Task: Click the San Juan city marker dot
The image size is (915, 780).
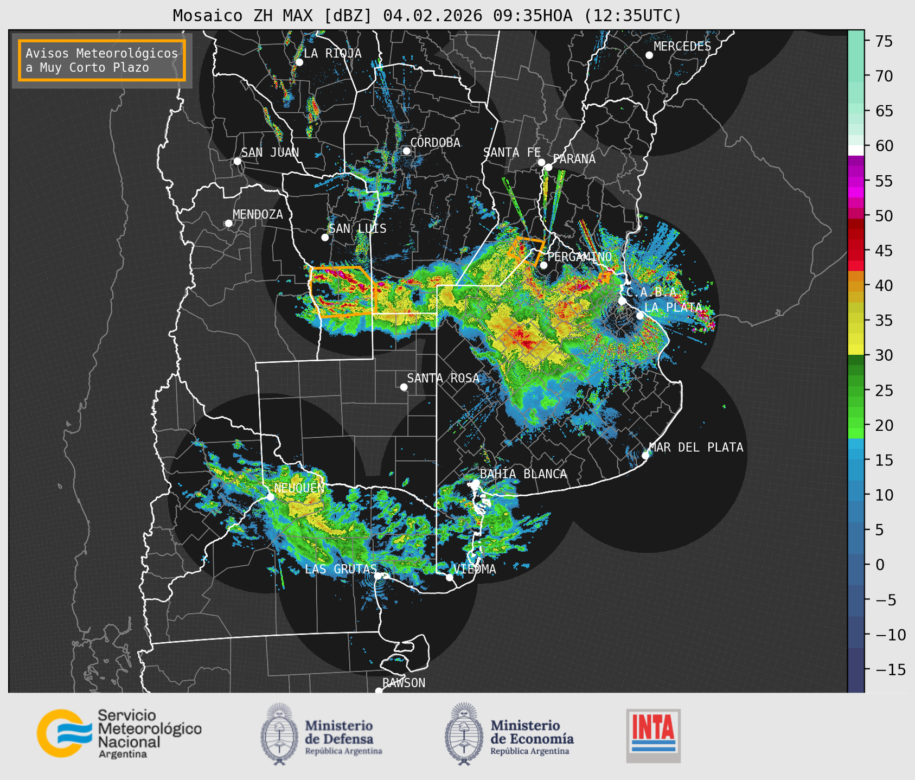Action: (x=237, y=161)
